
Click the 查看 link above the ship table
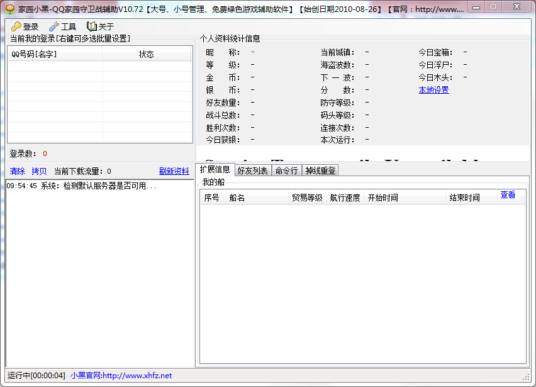508,196
